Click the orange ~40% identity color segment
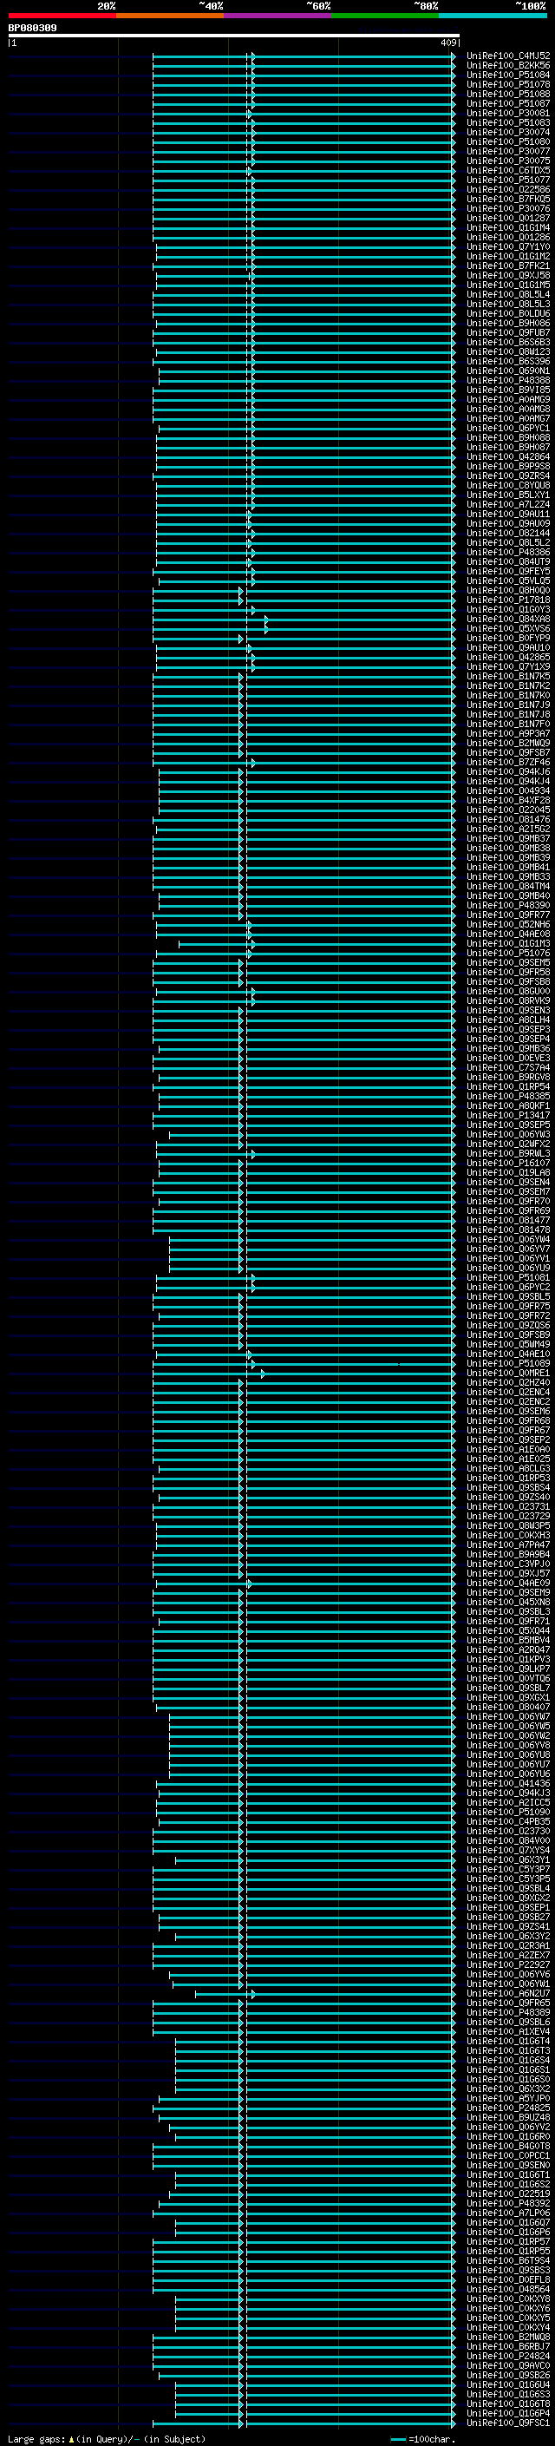This screenshot has height=2446, width=555. [170, 16]
